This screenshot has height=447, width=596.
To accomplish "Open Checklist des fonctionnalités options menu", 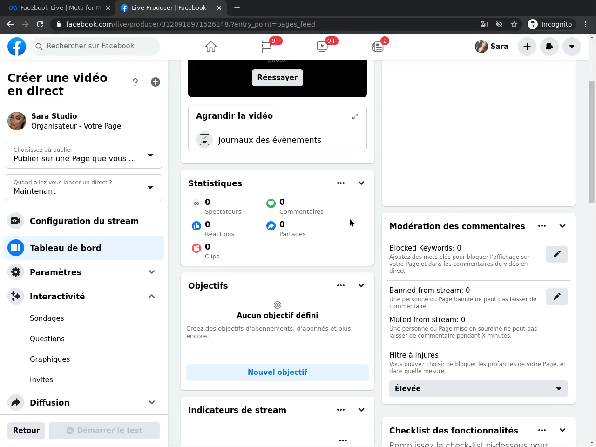I will [542, 430].
